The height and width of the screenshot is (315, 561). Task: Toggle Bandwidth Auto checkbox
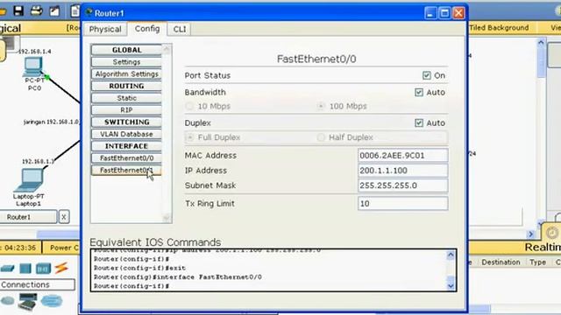(419, 93)
